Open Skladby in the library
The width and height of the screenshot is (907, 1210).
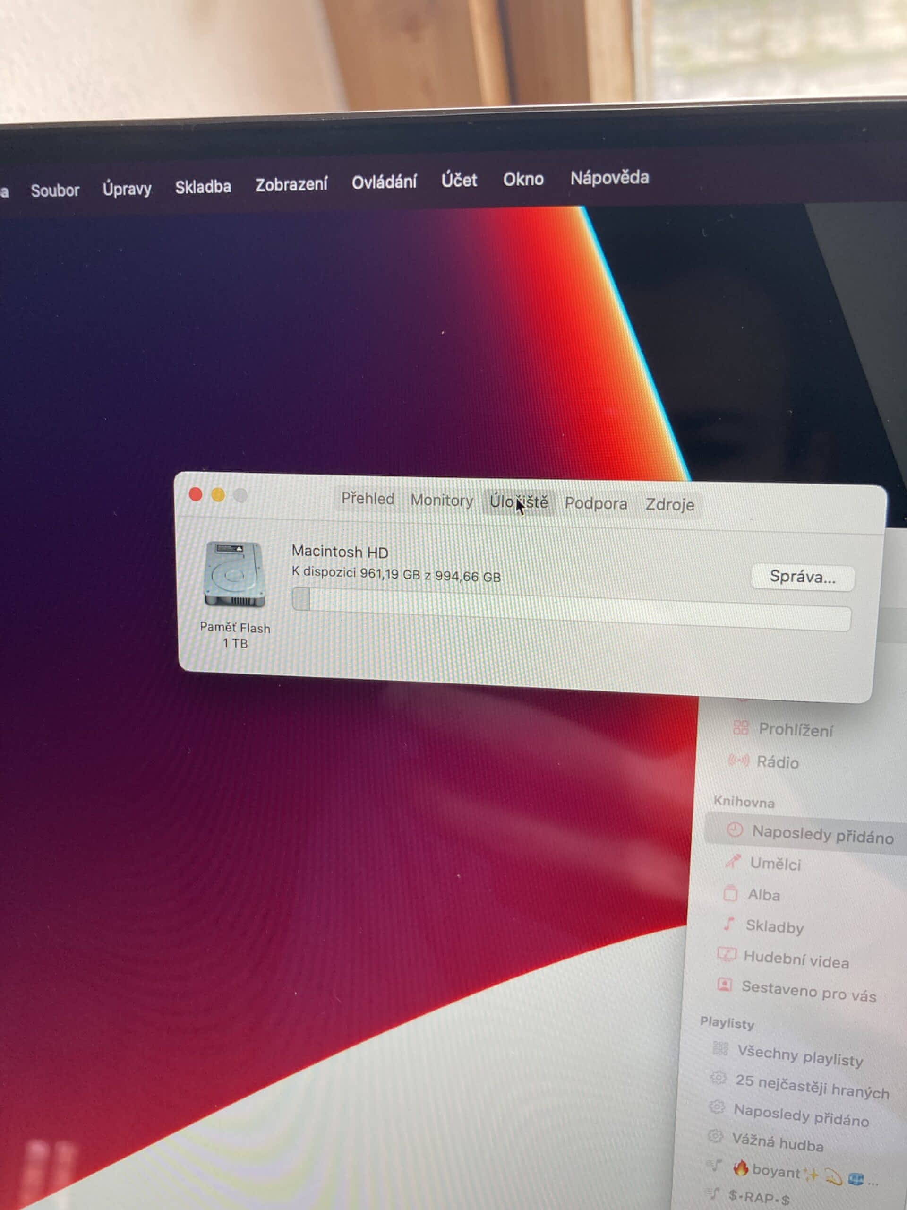point(774,927)
